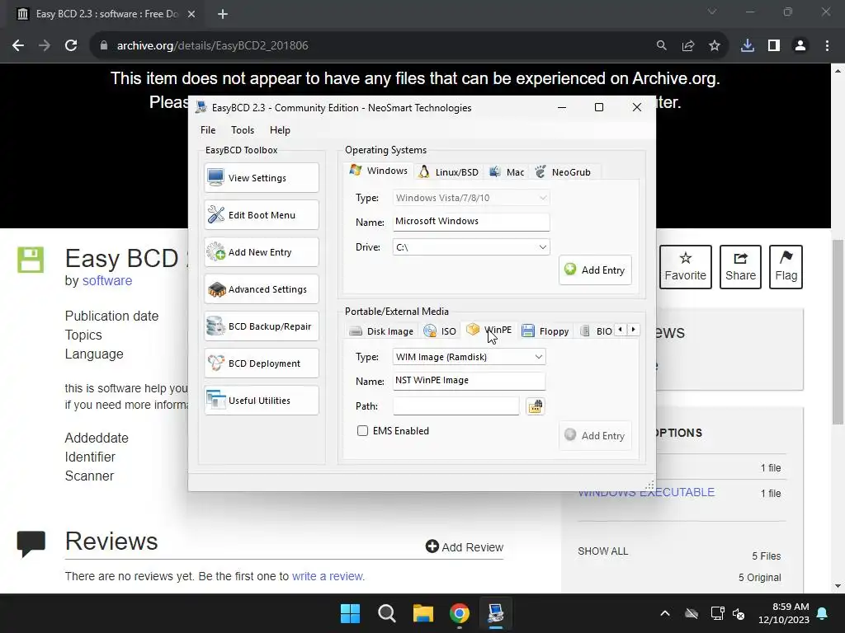
Task: Click the Chrome zoom magnifier icon
Action: pos(661,46)
